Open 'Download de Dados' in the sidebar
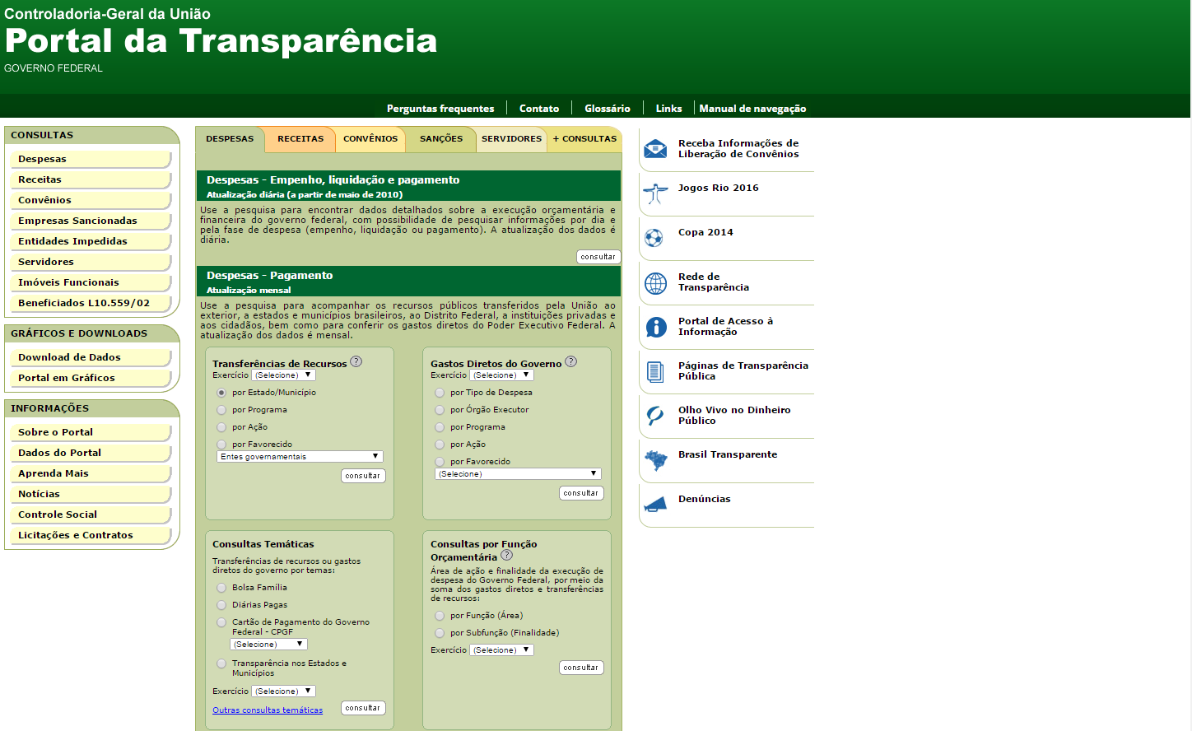 [x=69, y=357]
